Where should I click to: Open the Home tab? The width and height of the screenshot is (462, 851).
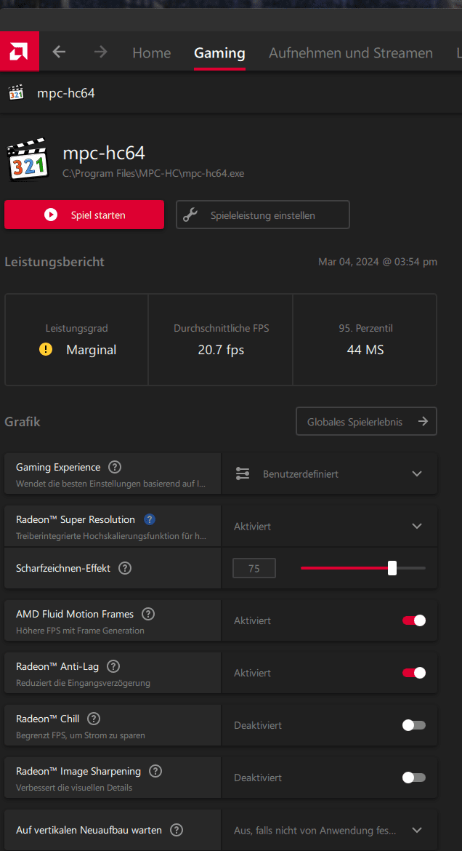(151, 53)
